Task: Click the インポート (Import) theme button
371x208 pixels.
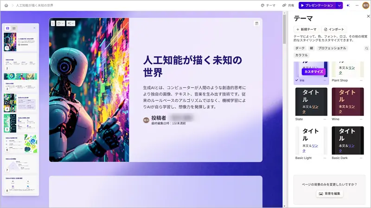Action: 334,29
